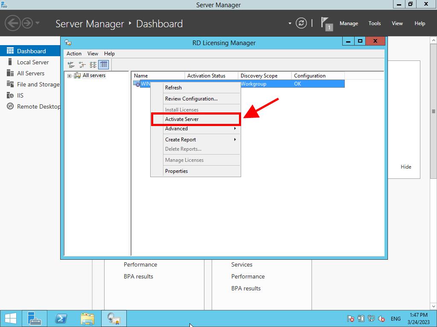Refresh the Server Manager dashboard
The width and height of the screenshot is (437, 327).
tap(301, 23)
